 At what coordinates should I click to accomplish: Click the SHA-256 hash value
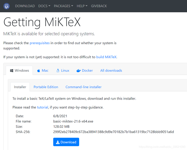[113, 132]
